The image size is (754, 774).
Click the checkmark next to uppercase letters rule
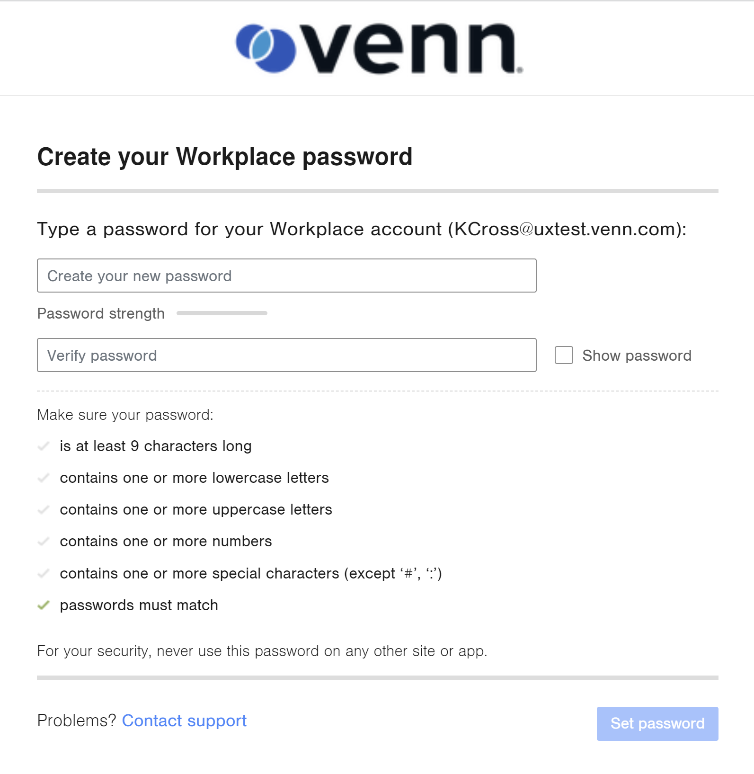point(44,509)
